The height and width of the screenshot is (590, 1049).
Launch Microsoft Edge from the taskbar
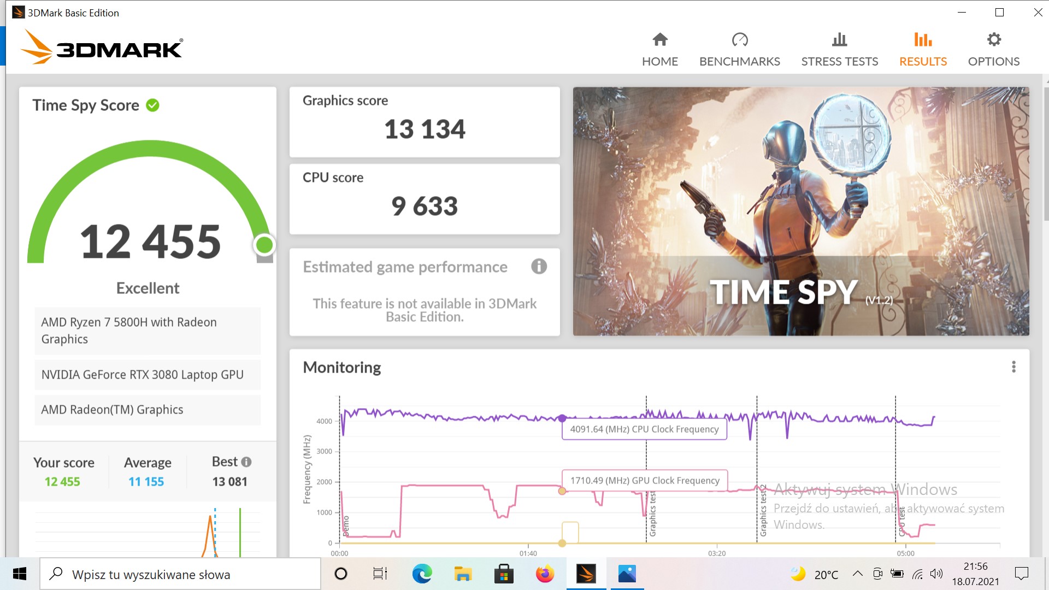point(422,574)
